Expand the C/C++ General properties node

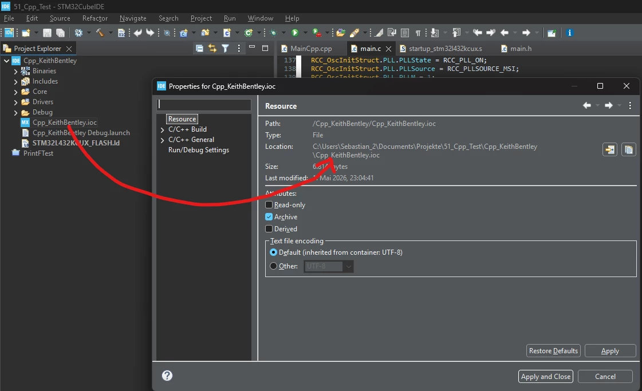click(x=163, y=140)
